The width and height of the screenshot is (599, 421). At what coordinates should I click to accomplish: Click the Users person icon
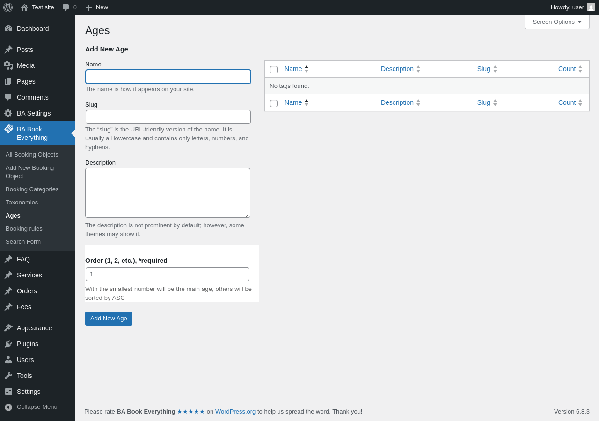(x=8, y=360)
